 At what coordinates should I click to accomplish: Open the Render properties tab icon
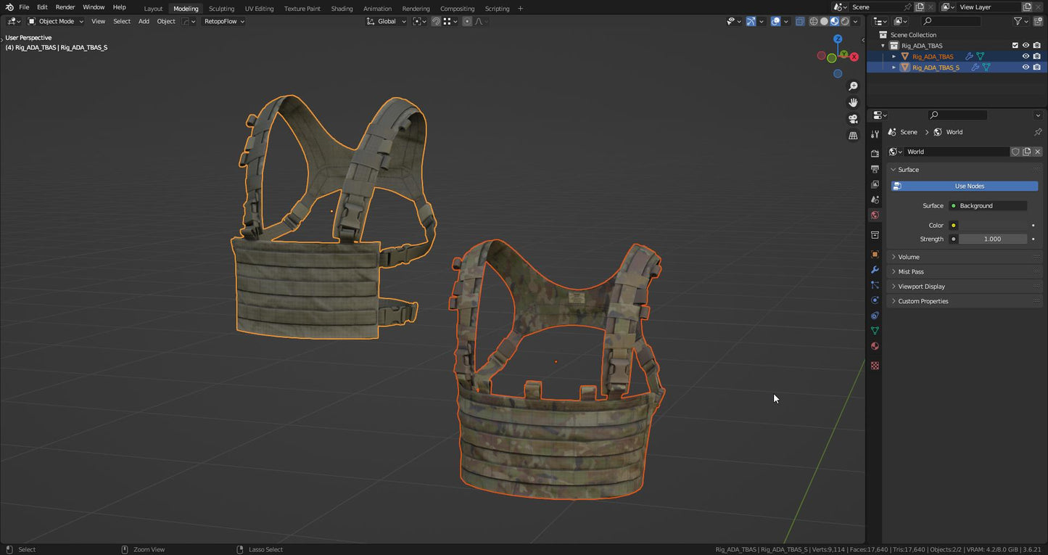tap(875, 154)
